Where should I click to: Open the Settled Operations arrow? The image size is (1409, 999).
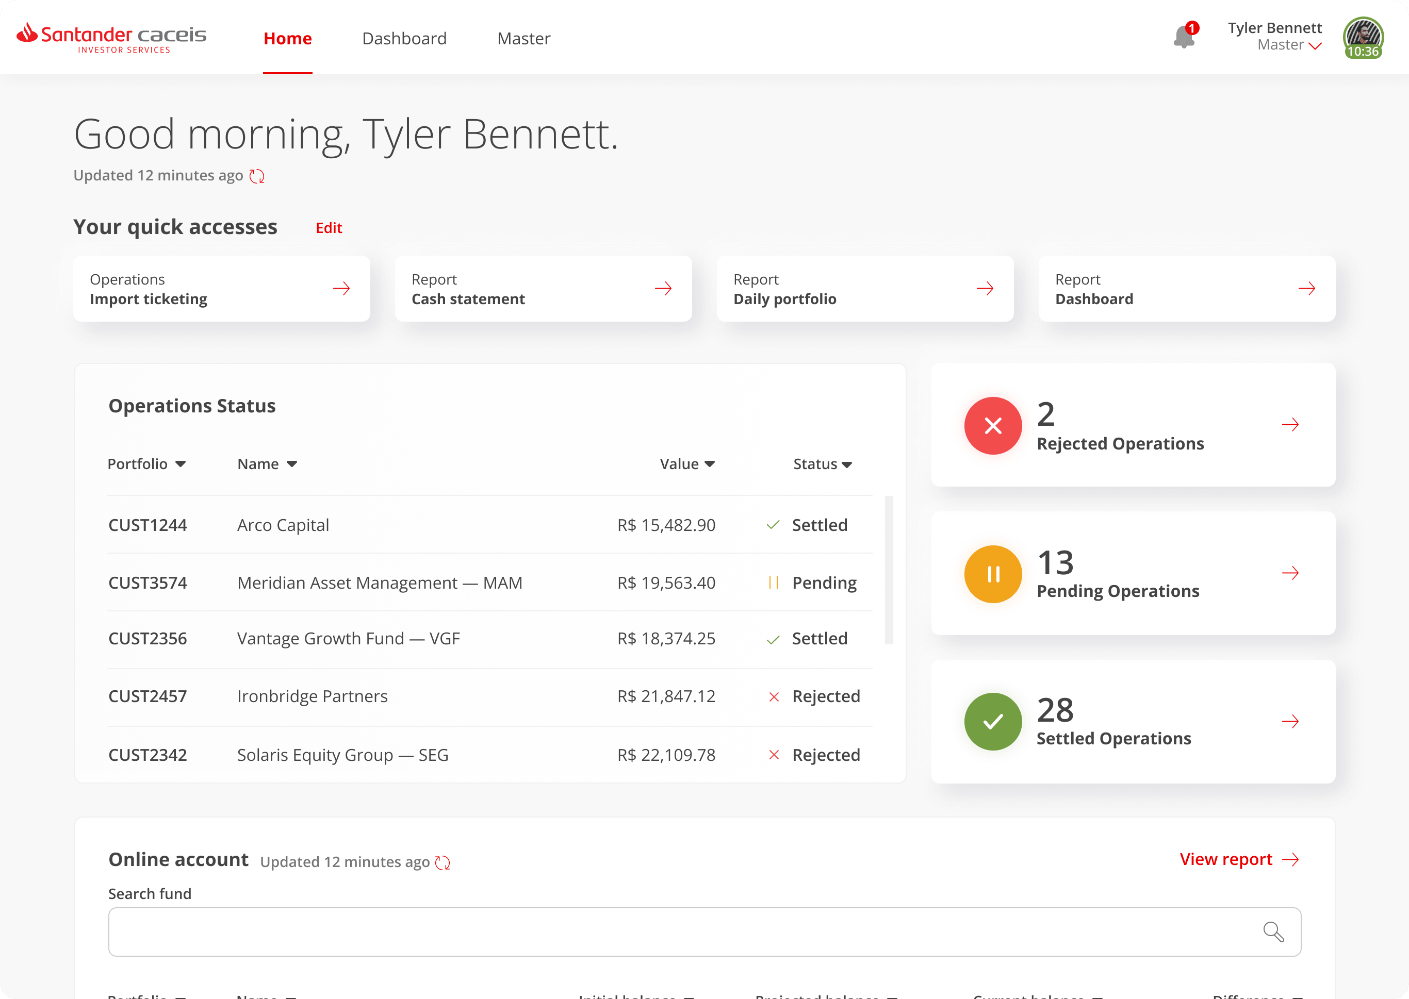pyautogui.click(x=1290, y=721)
